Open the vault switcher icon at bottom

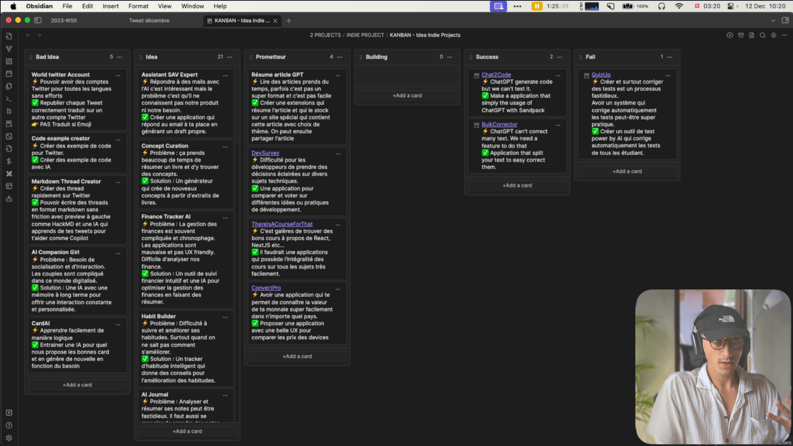pos(9,413)
